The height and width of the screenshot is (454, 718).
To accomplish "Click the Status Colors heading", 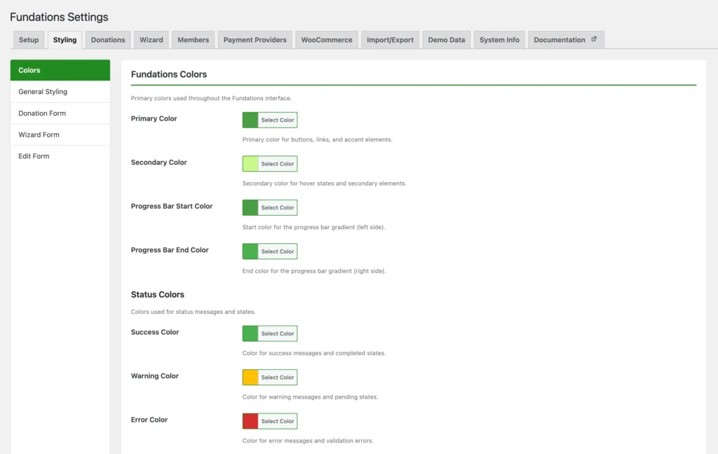I will coord(158,294).
